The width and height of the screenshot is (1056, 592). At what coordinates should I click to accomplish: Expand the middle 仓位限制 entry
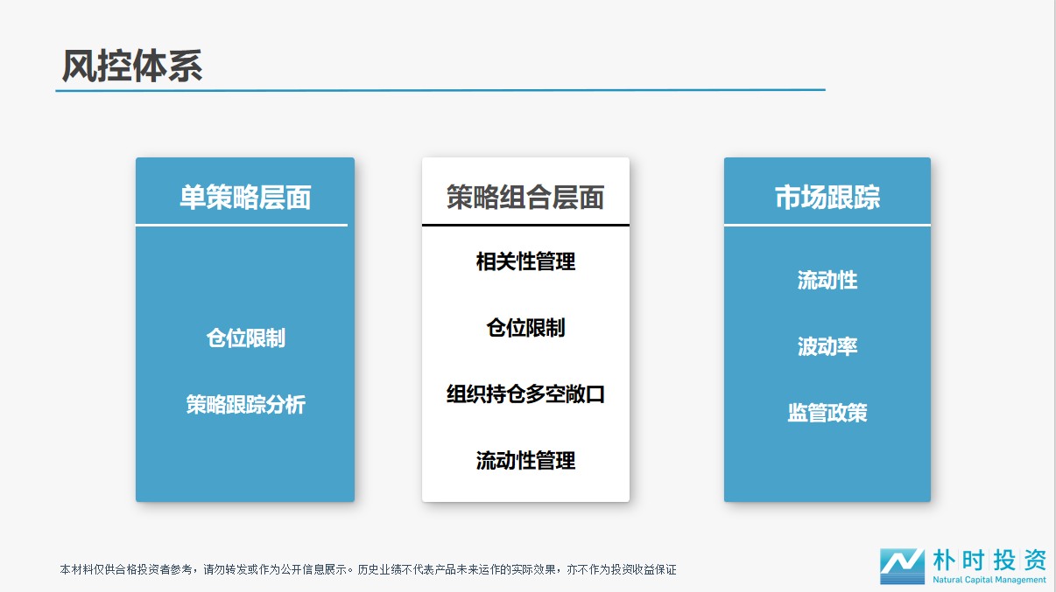(525, 328)
